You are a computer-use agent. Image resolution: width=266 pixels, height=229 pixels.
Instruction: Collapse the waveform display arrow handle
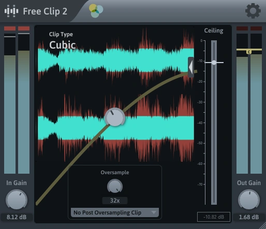191,67
